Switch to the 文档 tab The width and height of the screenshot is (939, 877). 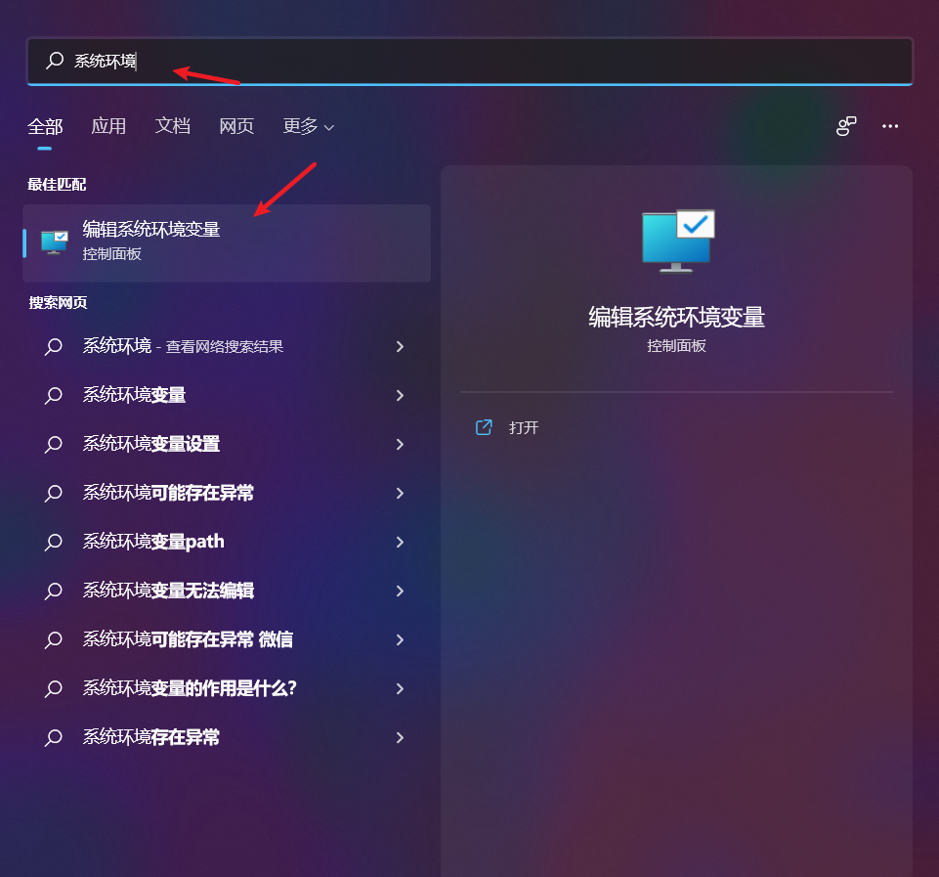coord(173,126)
